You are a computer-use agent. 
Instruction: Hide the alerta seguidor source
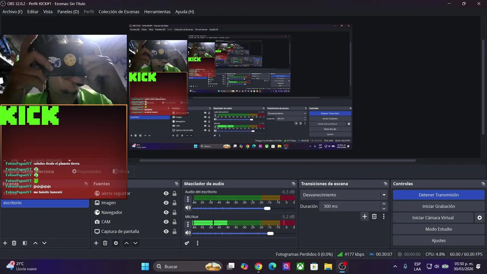click(166, 193)
